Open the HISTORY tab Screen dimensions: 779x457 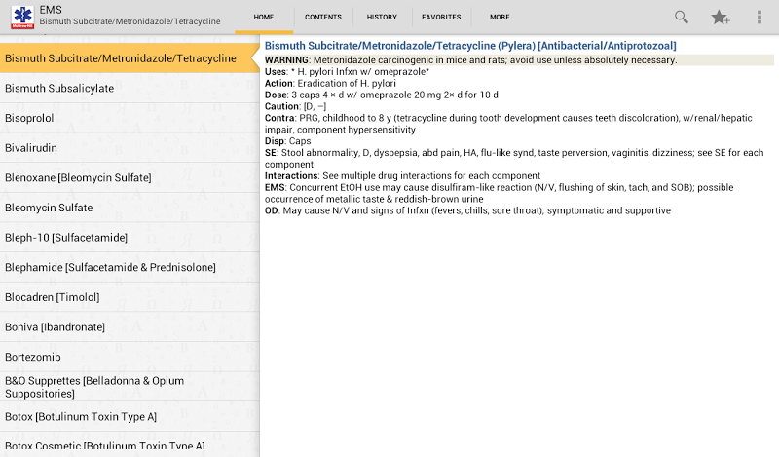382,17
